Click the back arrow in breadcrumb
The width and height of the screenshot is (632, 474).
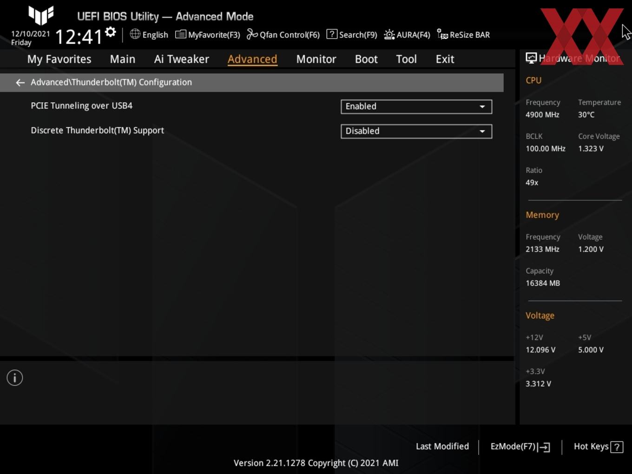tap(20, 82)
